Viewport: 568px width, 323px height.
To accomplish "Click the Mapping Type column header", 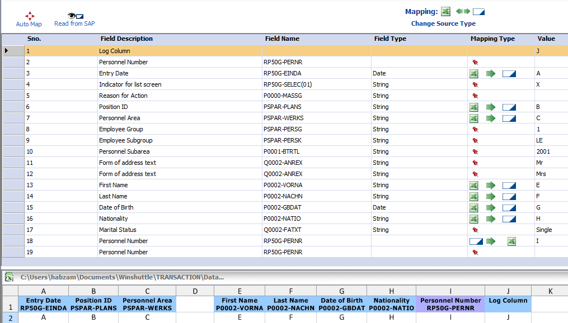I will (492, 39).
